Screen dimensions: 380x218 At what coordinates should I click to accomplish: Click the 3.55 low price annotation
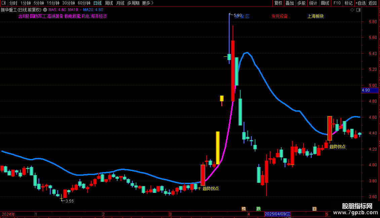[70, 201]
